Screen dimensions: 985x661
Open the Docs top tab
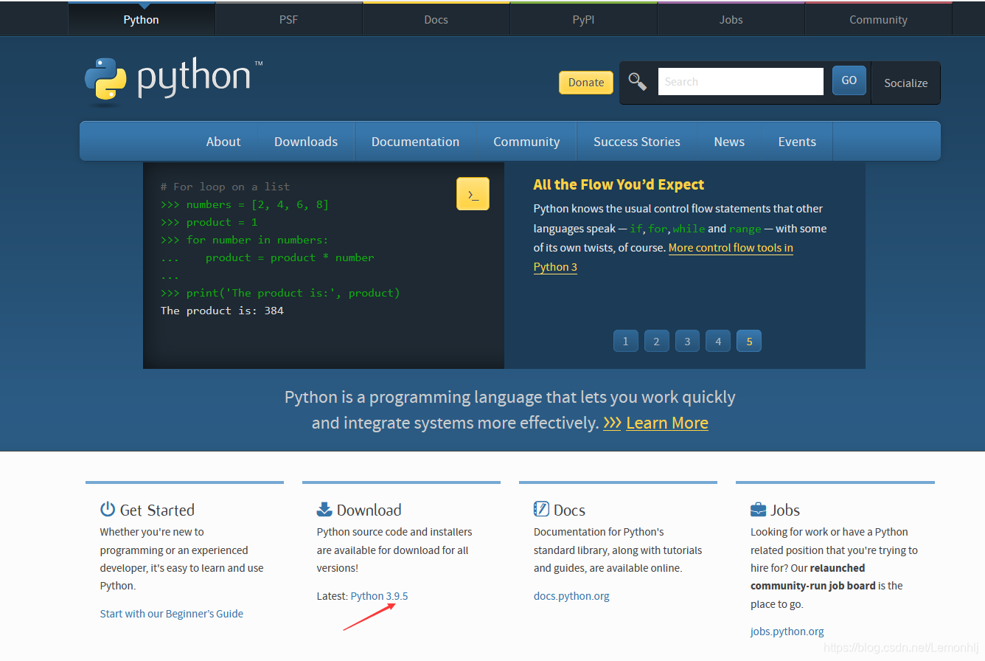coord(436,19)
